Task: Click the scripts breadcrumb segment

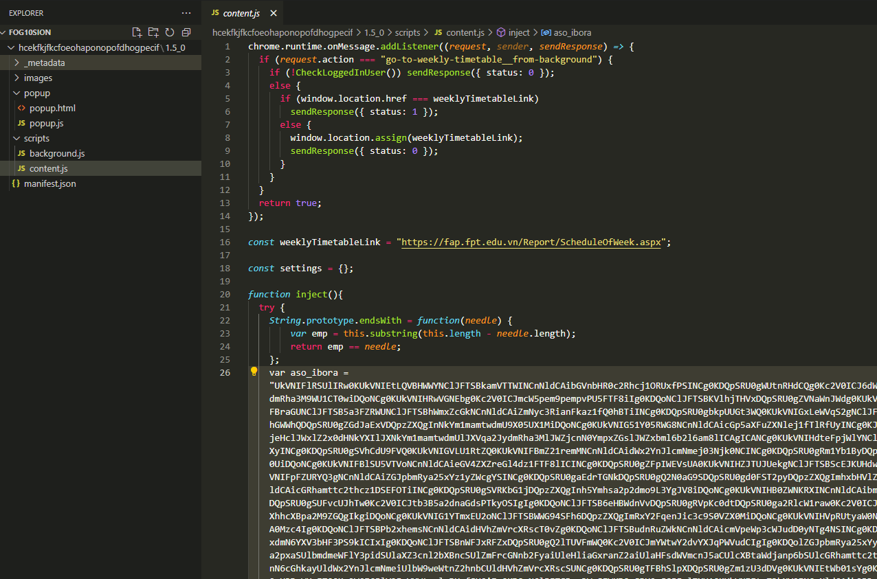Action: pyautogui.click(x=408, y=32)
